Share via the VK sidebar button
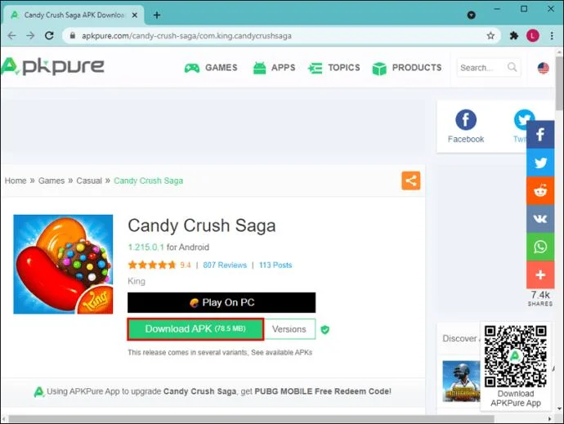The width and height of the screenshot is (564, 424). click(x=540, y=219)
